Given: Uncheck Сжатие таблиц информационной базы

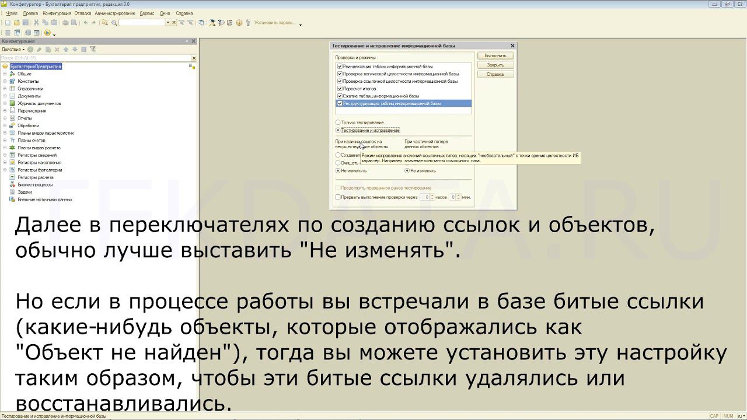Looking at the screenshot, I should tap(340, 96).
